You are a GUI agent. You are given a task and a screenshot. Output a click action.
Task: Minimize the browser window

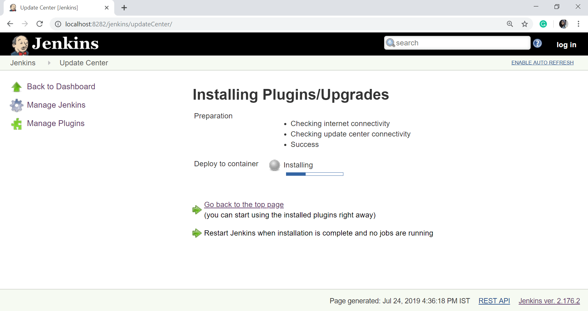pyautogui.click(x=536, y=7)
